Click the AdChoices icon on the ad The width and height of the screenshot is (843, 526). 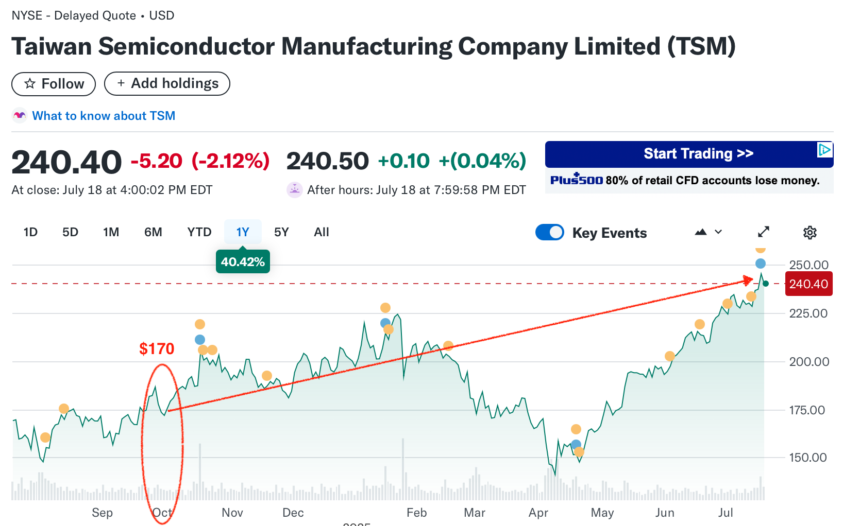pos(824,150)
